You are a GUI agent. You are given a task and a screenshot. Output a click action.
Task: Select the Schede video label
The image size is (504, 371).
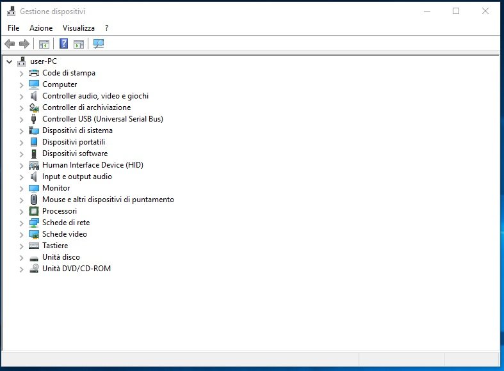(65, 234)
